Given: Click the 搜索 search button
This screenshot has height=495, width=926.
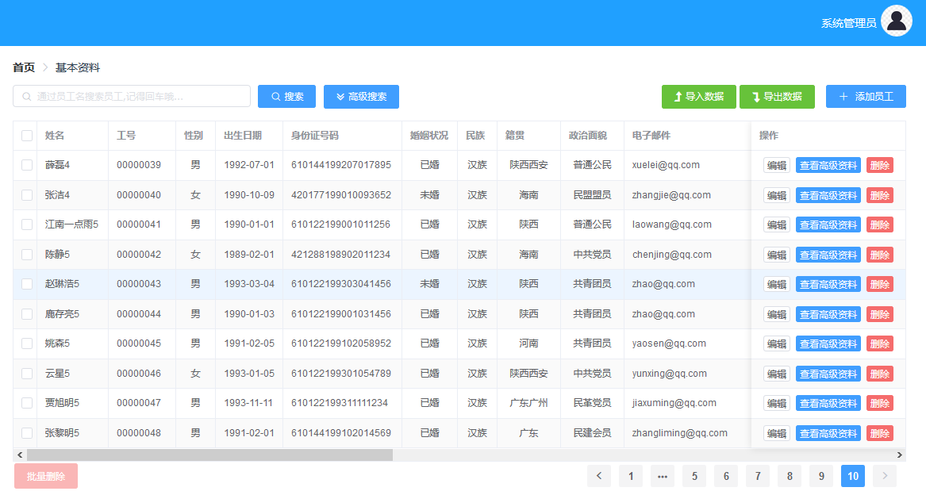Looking at the screenshot, I should [286, 96].
